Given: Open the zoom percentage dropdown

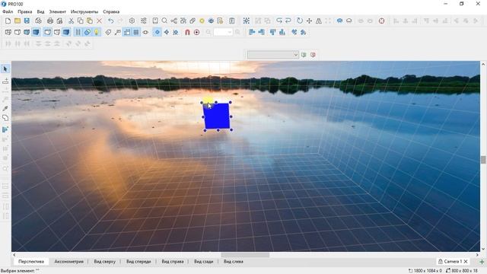Looking at the screenshot, I should click(x=230, y=32).
